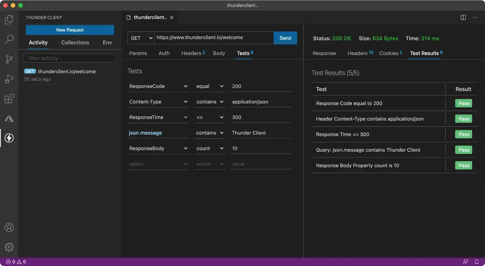Open the Run and Debug icon
The height and width of the screenshot is (266, 485).
[x=9, y=79]
